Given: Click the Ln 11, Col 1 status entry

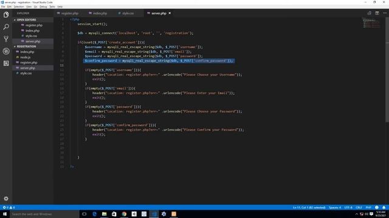Looking at the screenshot, I should click(x=309, y=207).
